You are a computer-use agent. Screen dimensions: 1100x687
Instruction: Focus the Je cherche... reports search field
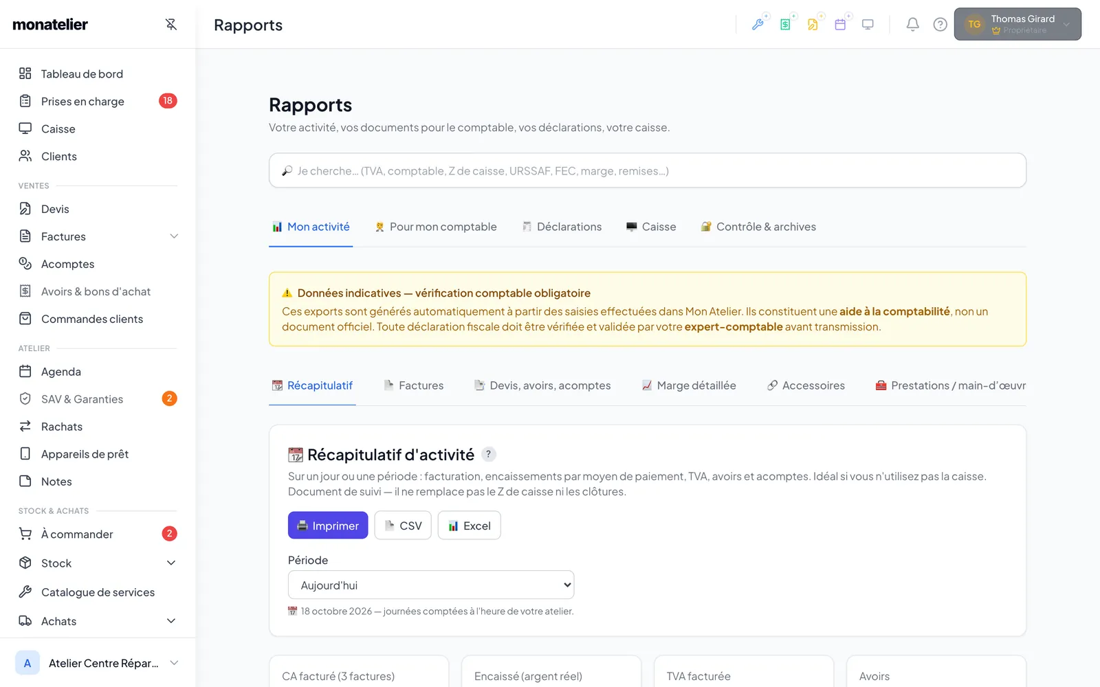pyautogui.click(x=648, y=170)
